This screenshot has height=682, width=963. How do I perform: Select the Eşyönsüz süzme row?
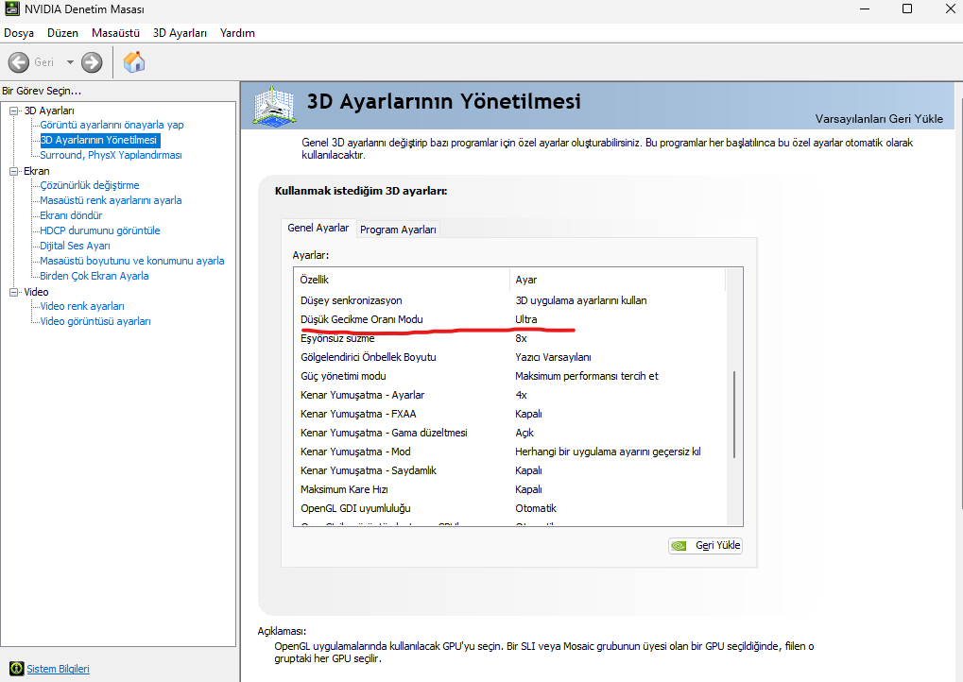(x=509, y=339)
